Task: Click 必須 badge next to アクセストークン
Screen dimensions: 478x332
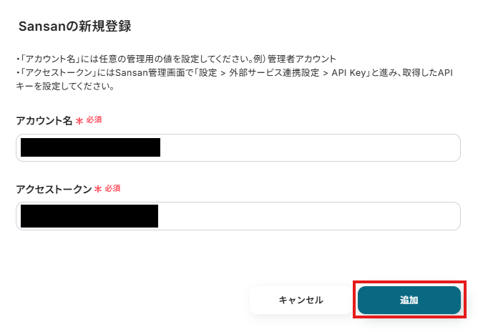Action: pos(112,188)
